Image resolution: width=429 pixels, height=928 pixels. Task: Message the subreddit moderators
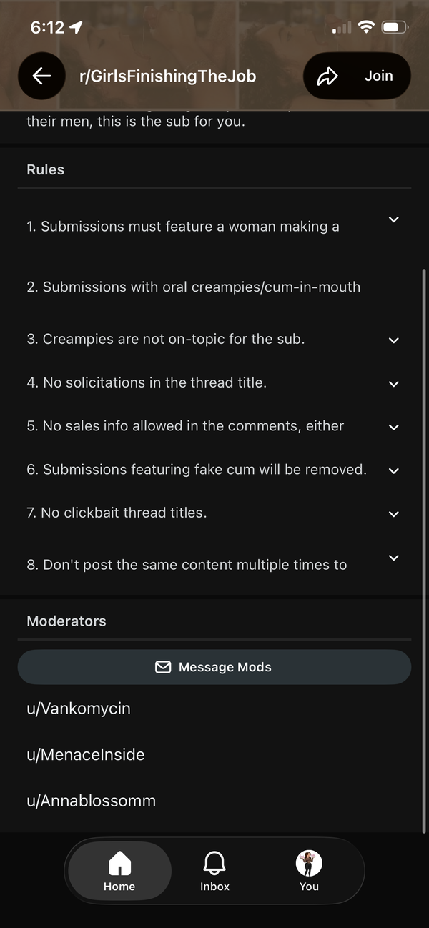(214, 667)
